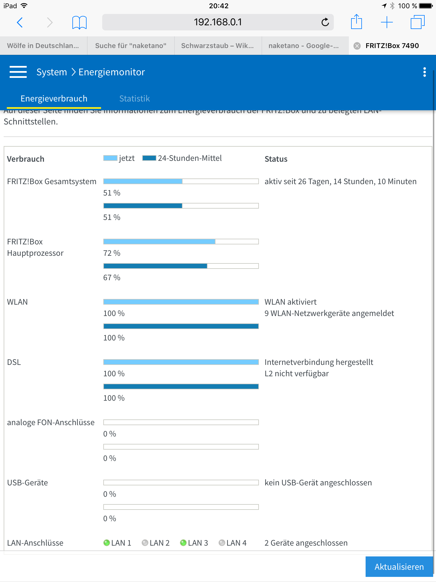The width and height of the screenshot is (436, 582).
Task: Click WLAN jetzt 100% bar
Action: 181,302
